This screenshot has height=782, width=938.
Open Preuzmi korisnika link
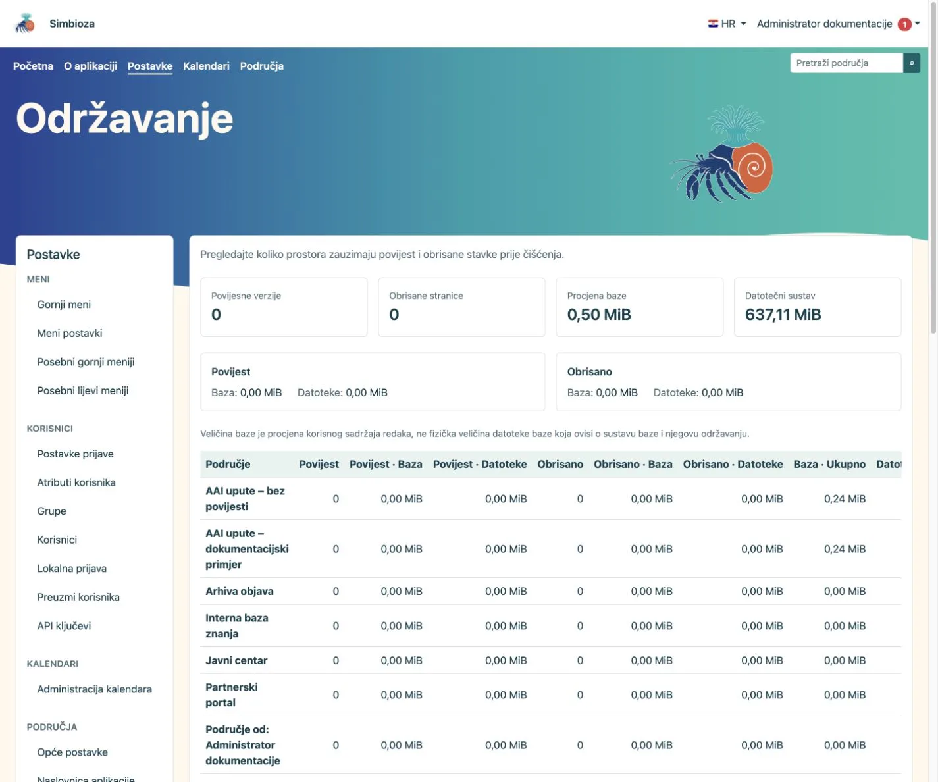(x=78, y=597)
